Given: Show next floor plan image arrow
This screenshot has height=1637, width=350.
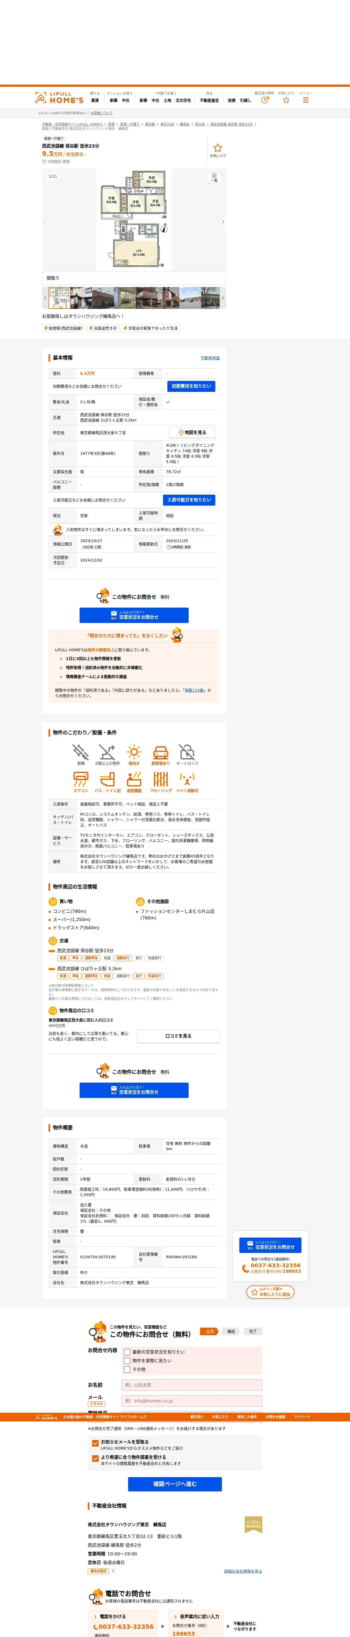Looking at the screenshot, I should point(223,222).
